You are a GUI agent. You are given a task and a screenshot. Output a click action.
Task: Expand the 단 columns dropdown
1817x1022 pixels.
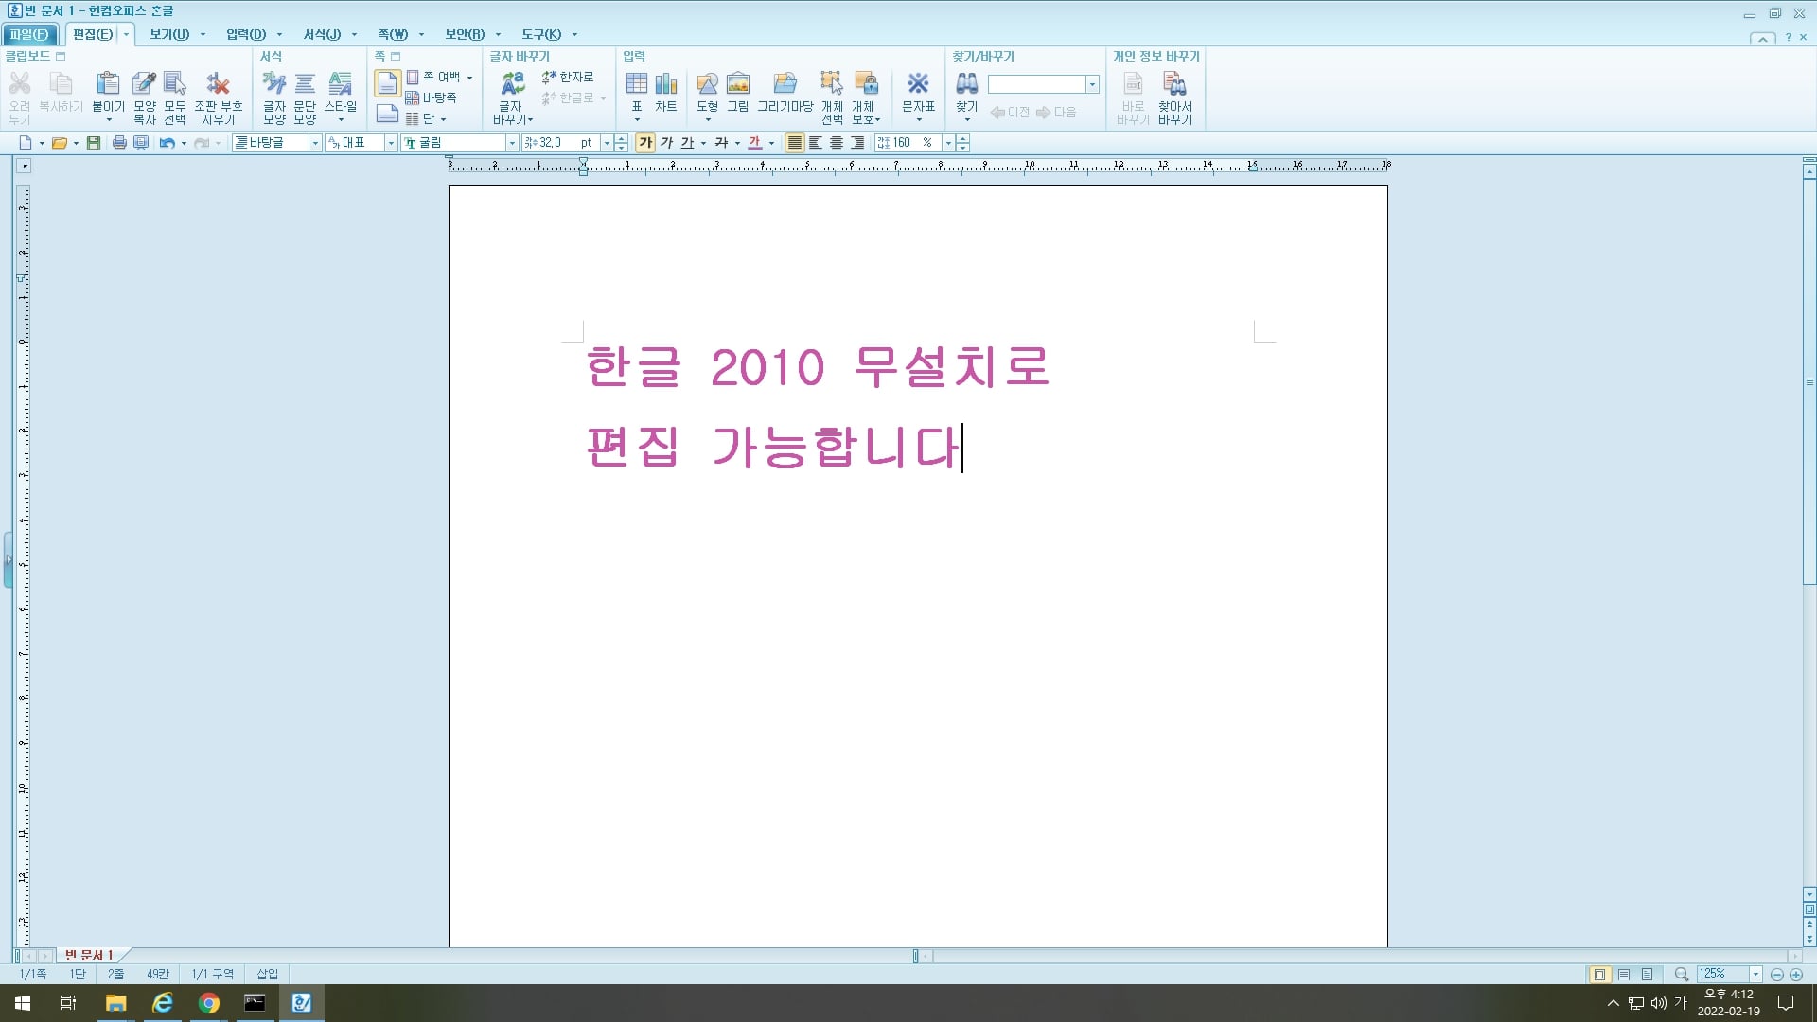click(x=443, y=119)
